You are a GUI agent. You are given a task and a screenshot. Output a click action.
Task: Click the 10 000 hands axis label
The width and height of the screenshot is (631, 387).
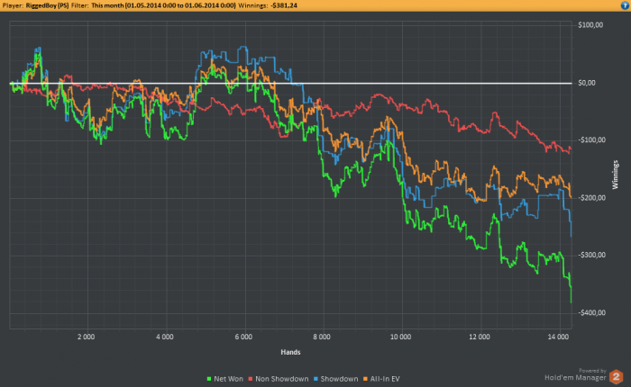coord(400,337)
